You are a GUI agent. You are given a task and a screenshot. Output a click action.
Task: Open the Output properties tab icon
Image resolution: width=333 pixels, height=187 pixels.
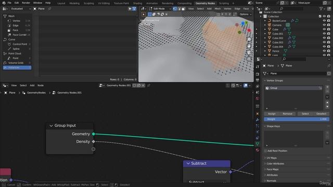pyautogui.click(x=258, y=81)
